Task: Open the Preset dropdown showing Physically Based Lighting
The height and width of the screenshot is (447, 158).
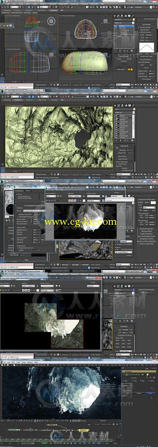Action: click(34, 211)
